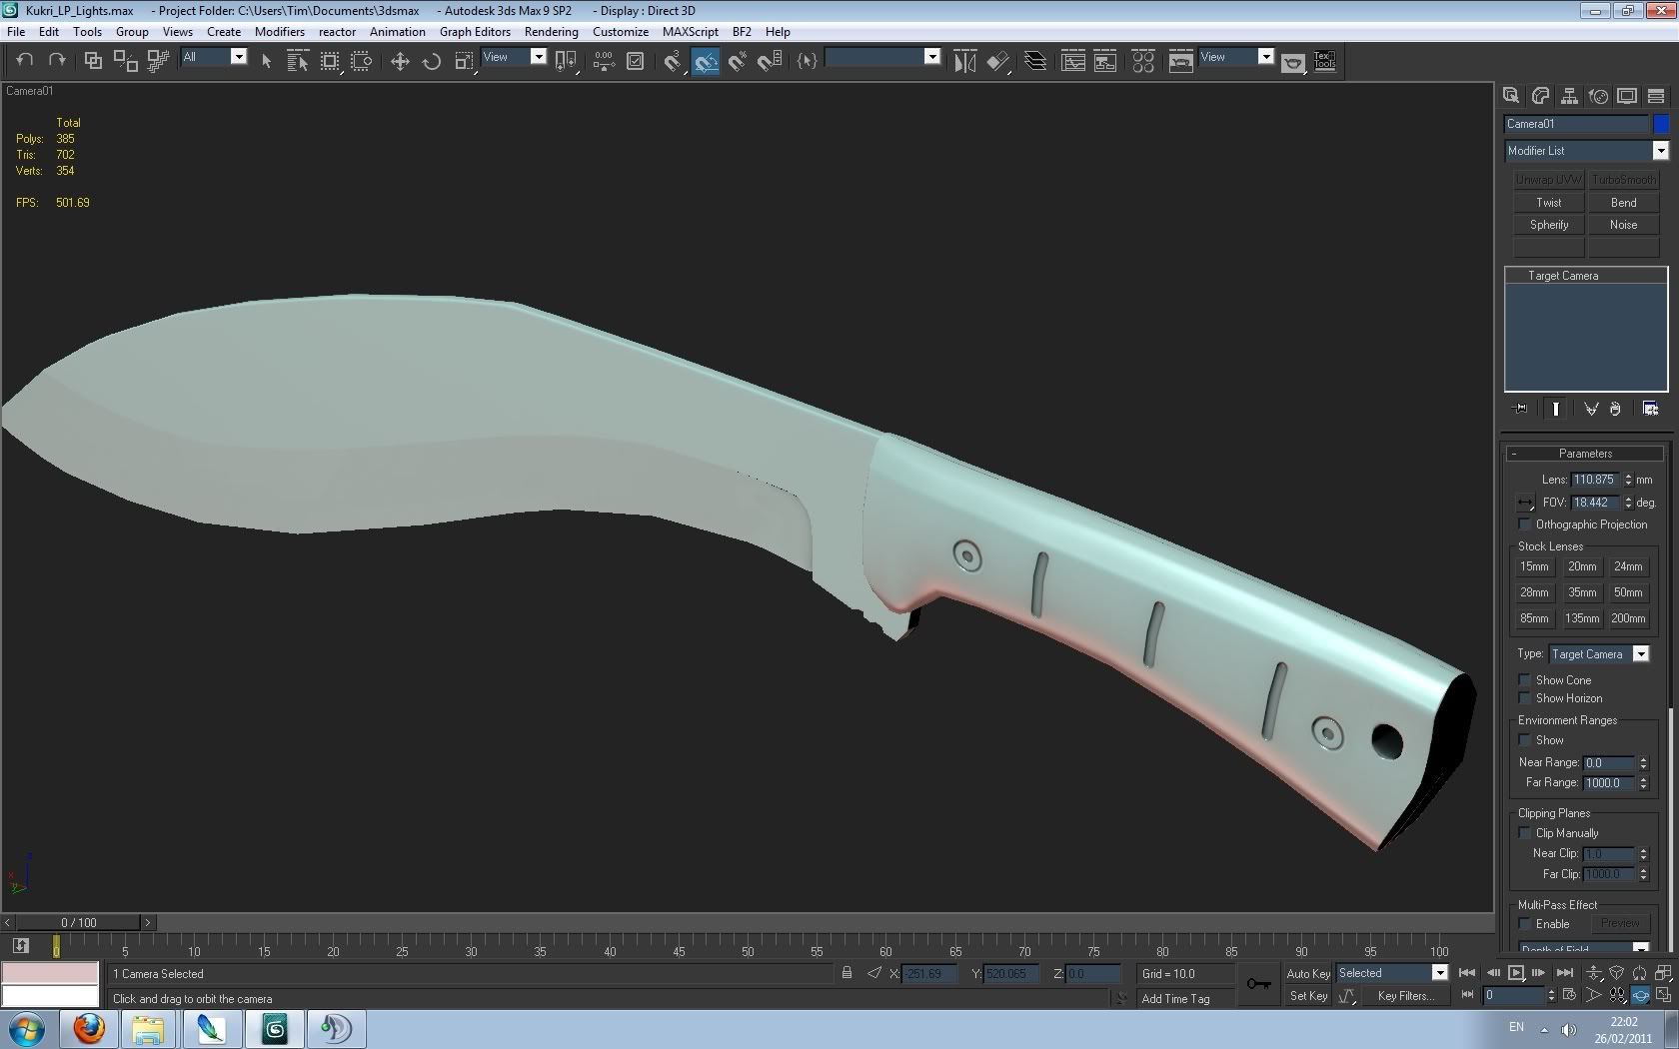Open the selection filter All dropdown
Screen dimensions: 1679x1049
tap(238, 57)
